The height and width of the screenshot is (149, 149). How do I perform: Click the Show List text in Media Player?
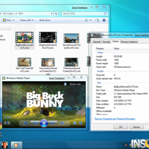(x=75, y=84)
